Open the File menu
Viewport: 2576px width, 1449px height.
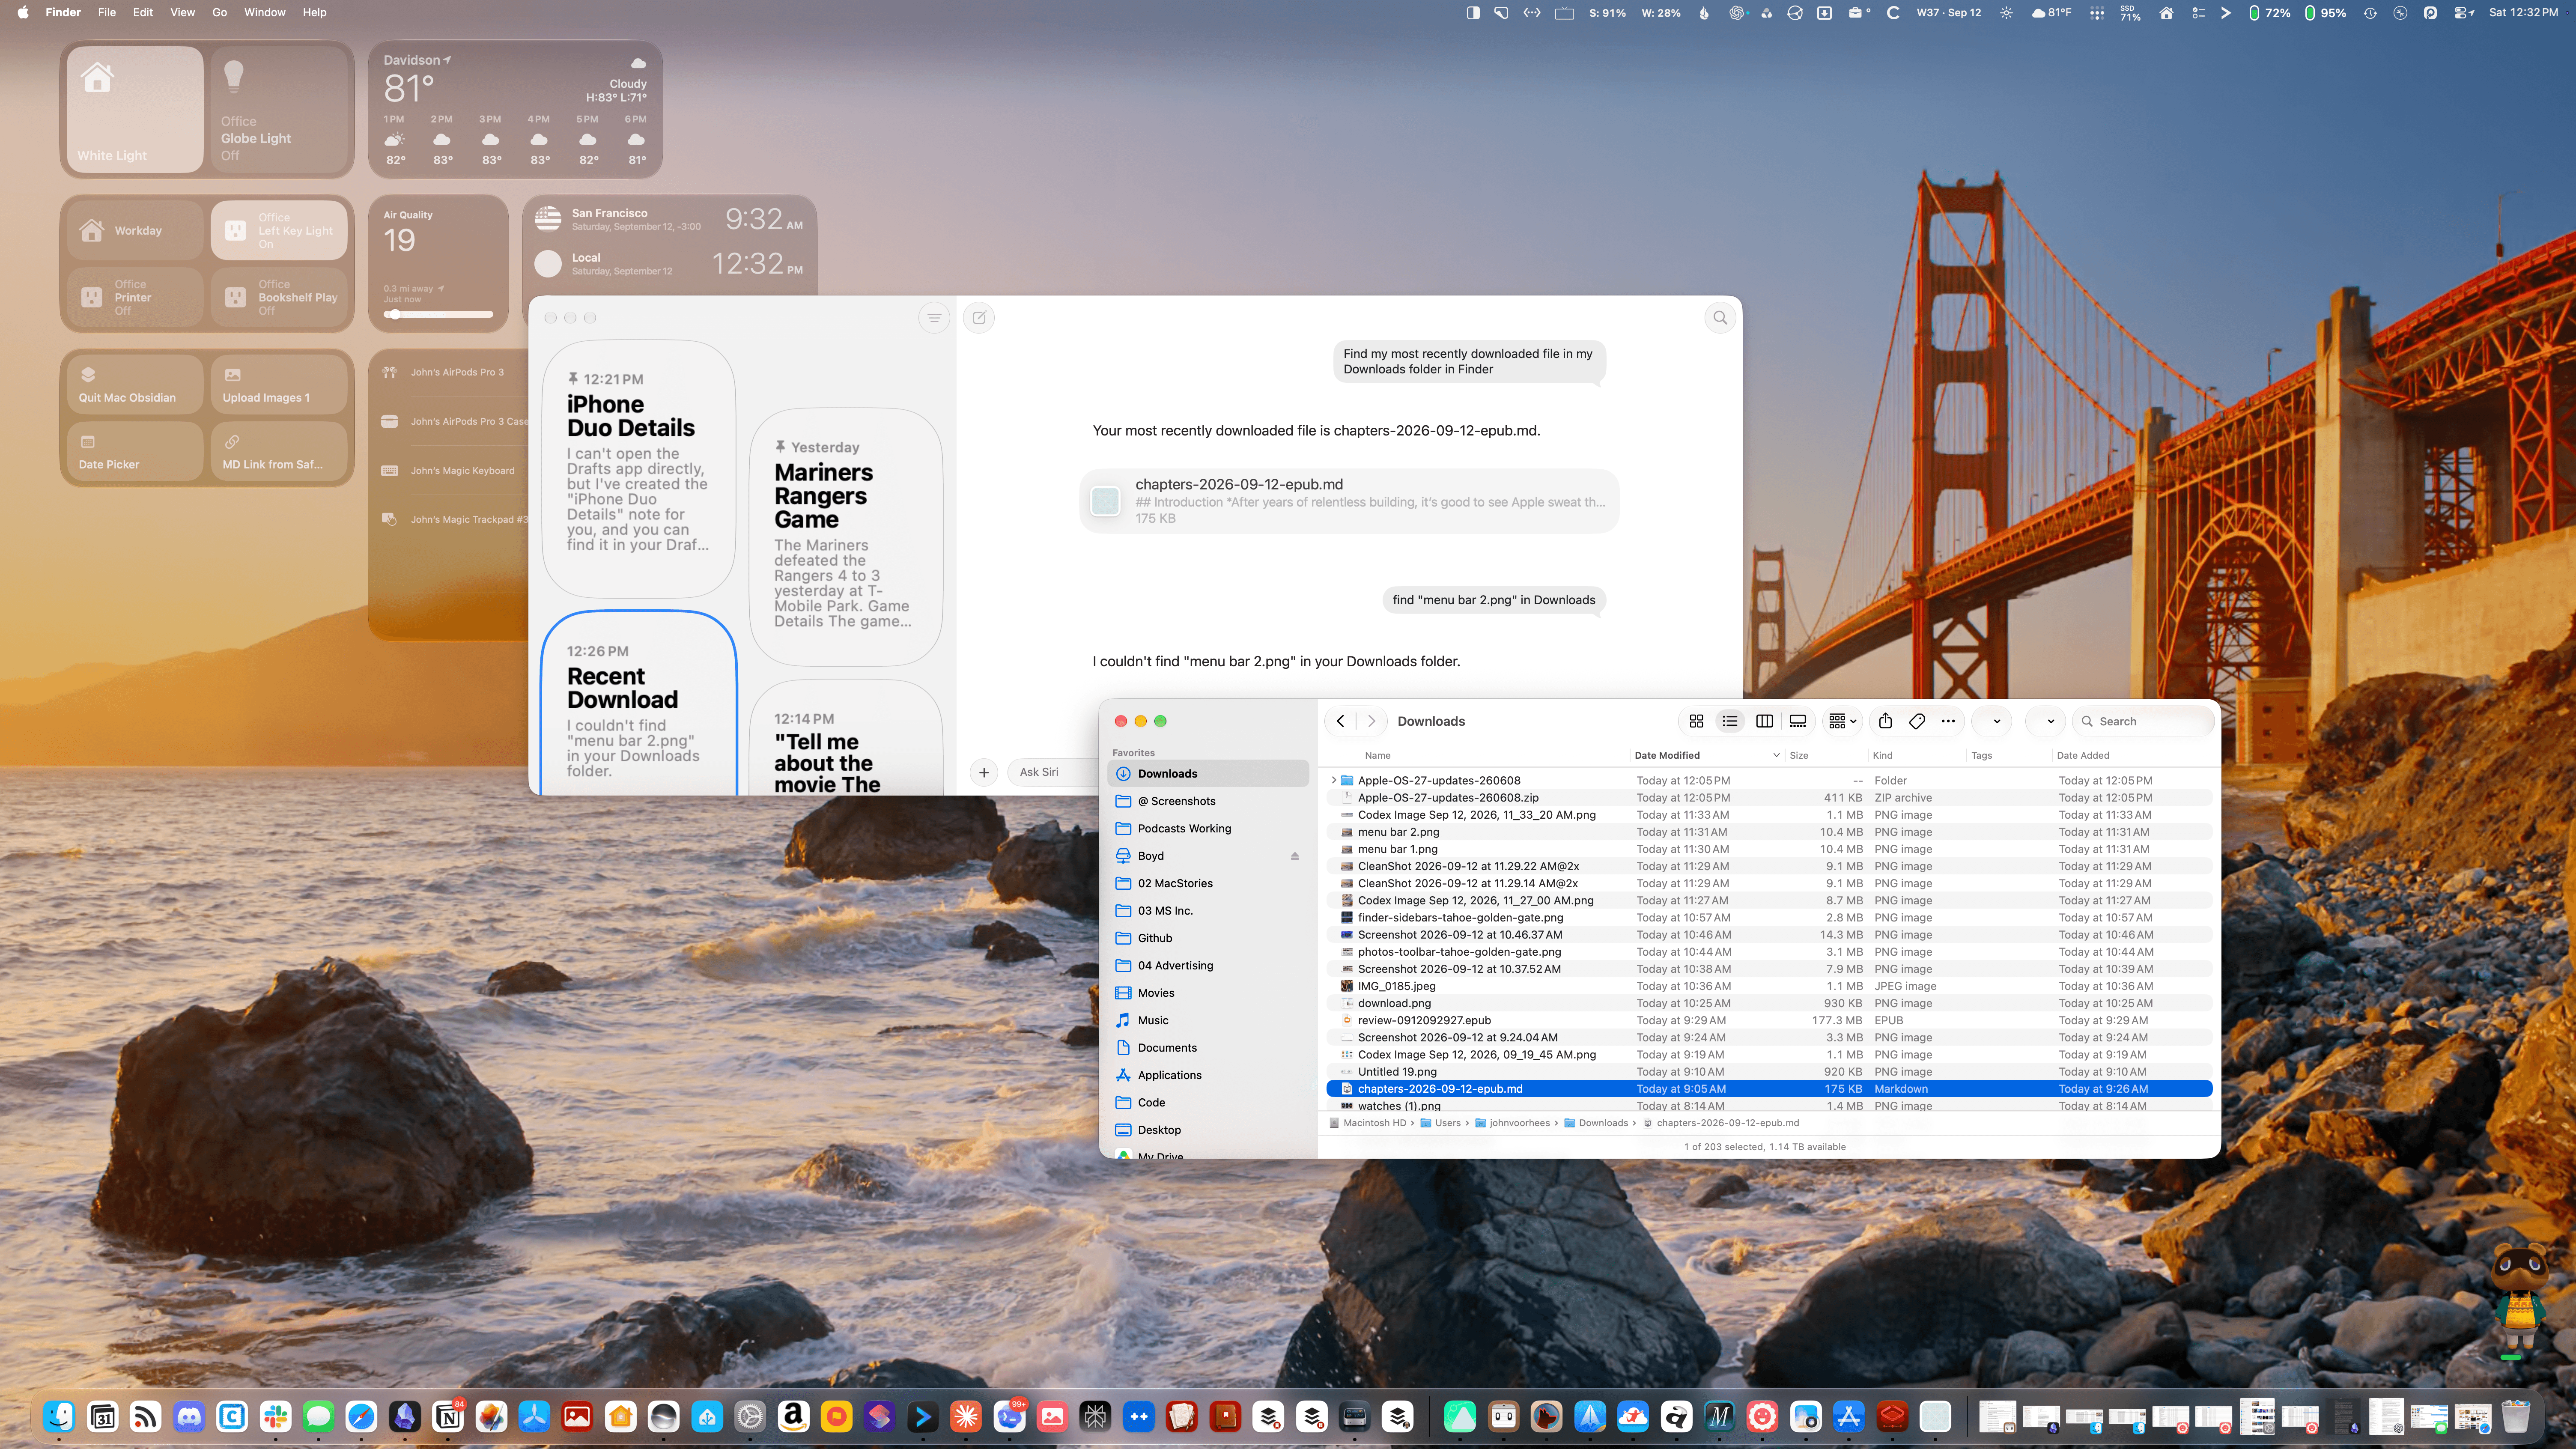[106, 13]
